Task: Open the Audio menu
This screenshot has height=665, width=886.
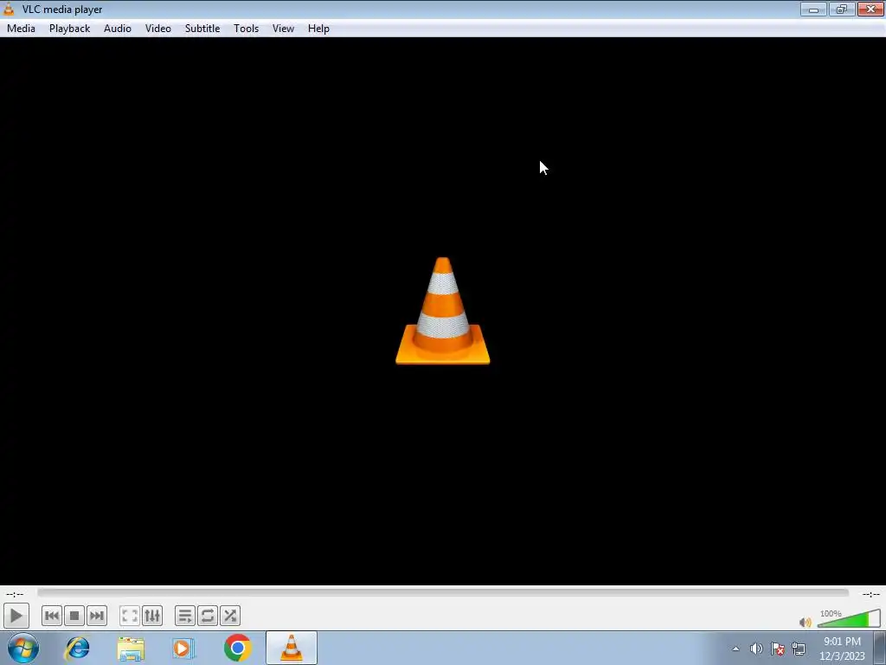Action: click(118, 29)
